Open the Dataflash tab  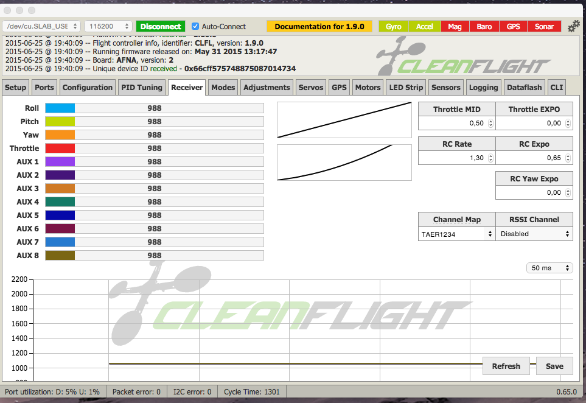tap(525, 88)
